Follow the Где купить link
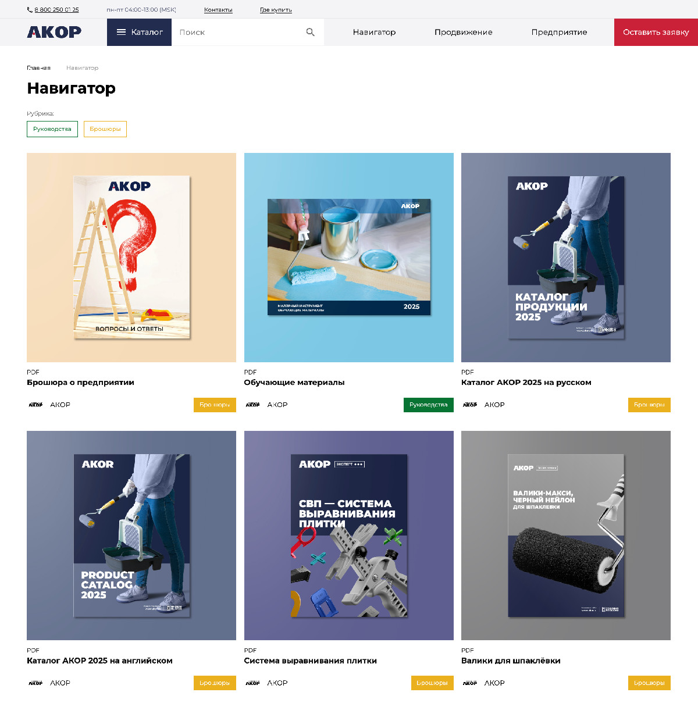 click(x=276, y=10)
